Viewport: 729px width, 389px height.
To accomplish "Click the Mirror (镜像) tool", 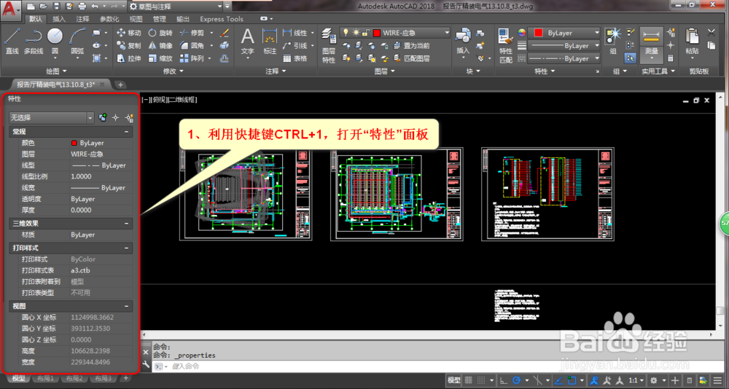I will [160, 46].
